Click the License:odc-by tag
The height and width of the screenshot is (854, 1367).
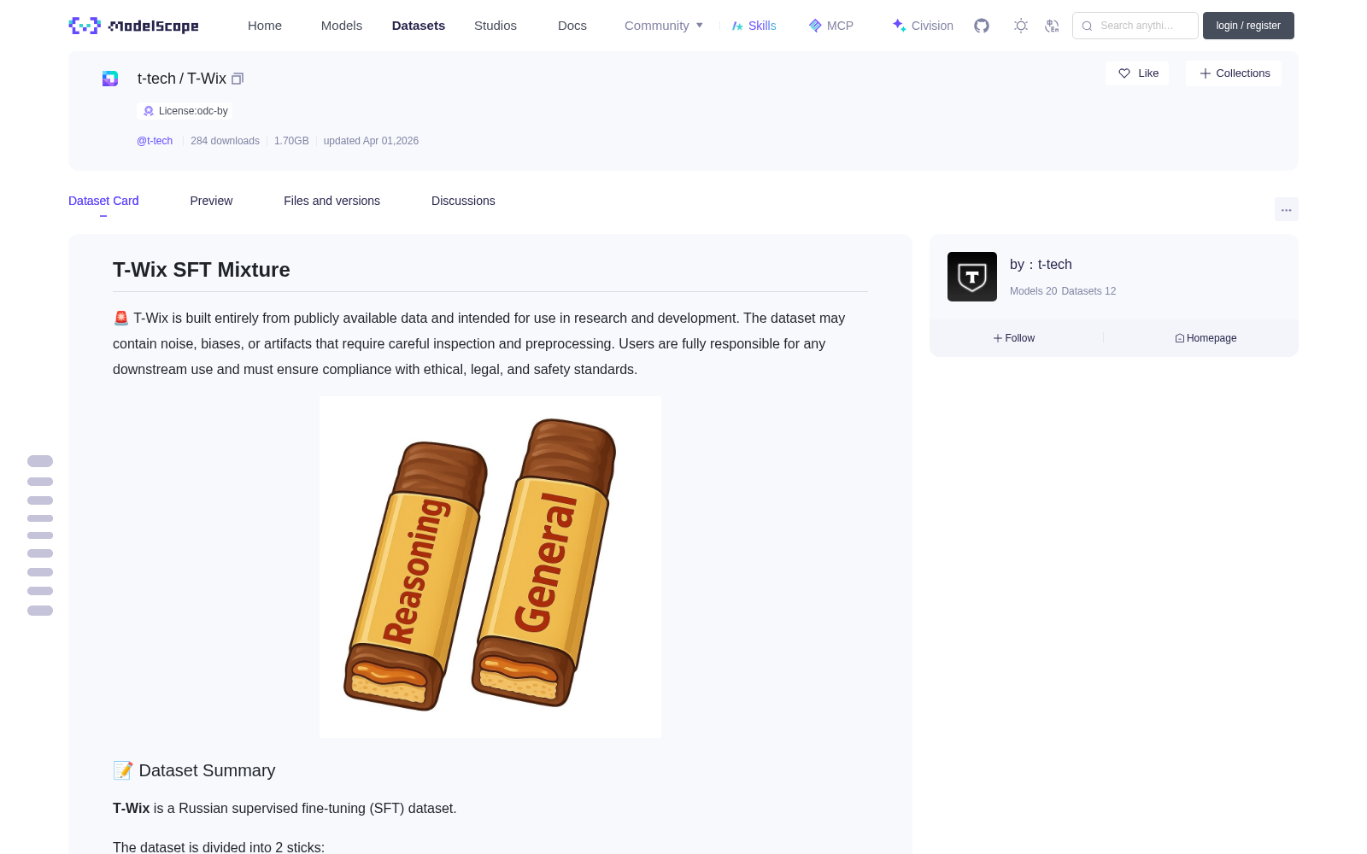(185, 111)
